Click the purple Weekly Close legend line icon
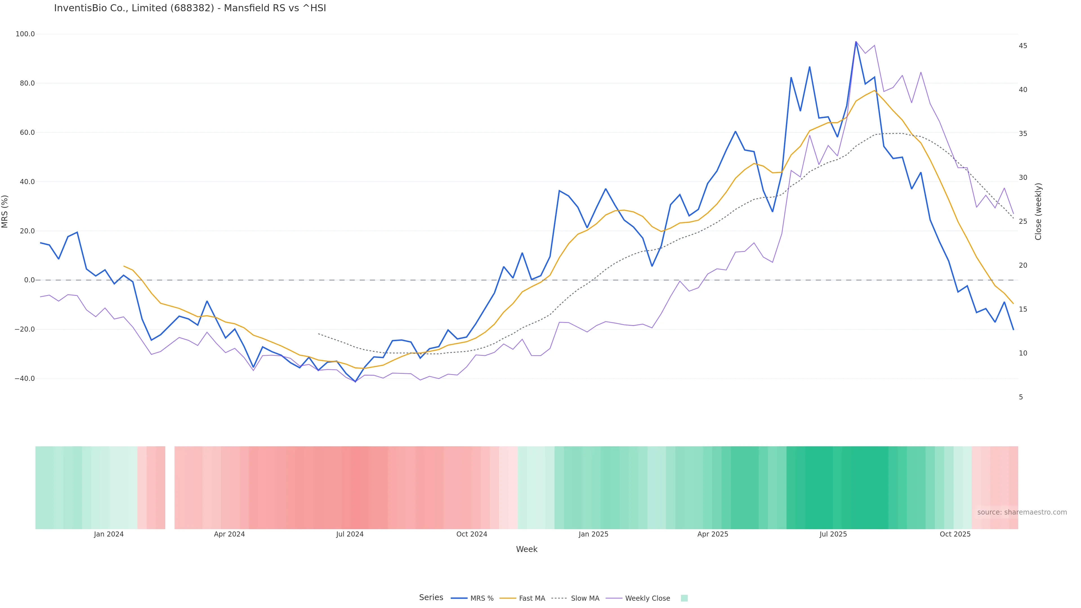Image resolution: width=1081 pixels, height=608 pixels. [614, 598]
